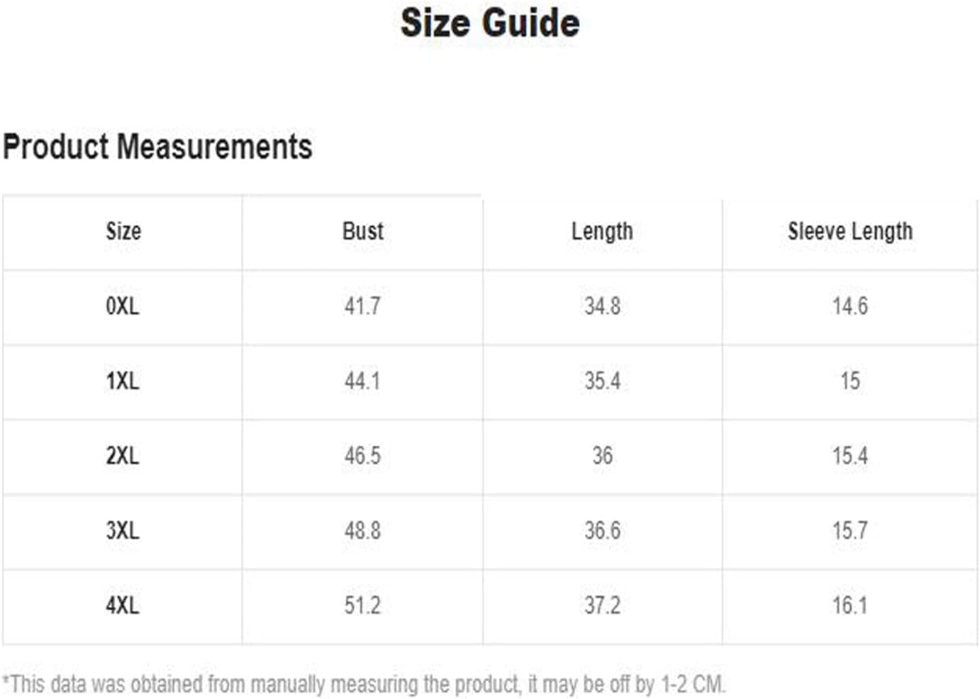Select the 36.6 length cell

pyautogui.click(x=603, y=531)
